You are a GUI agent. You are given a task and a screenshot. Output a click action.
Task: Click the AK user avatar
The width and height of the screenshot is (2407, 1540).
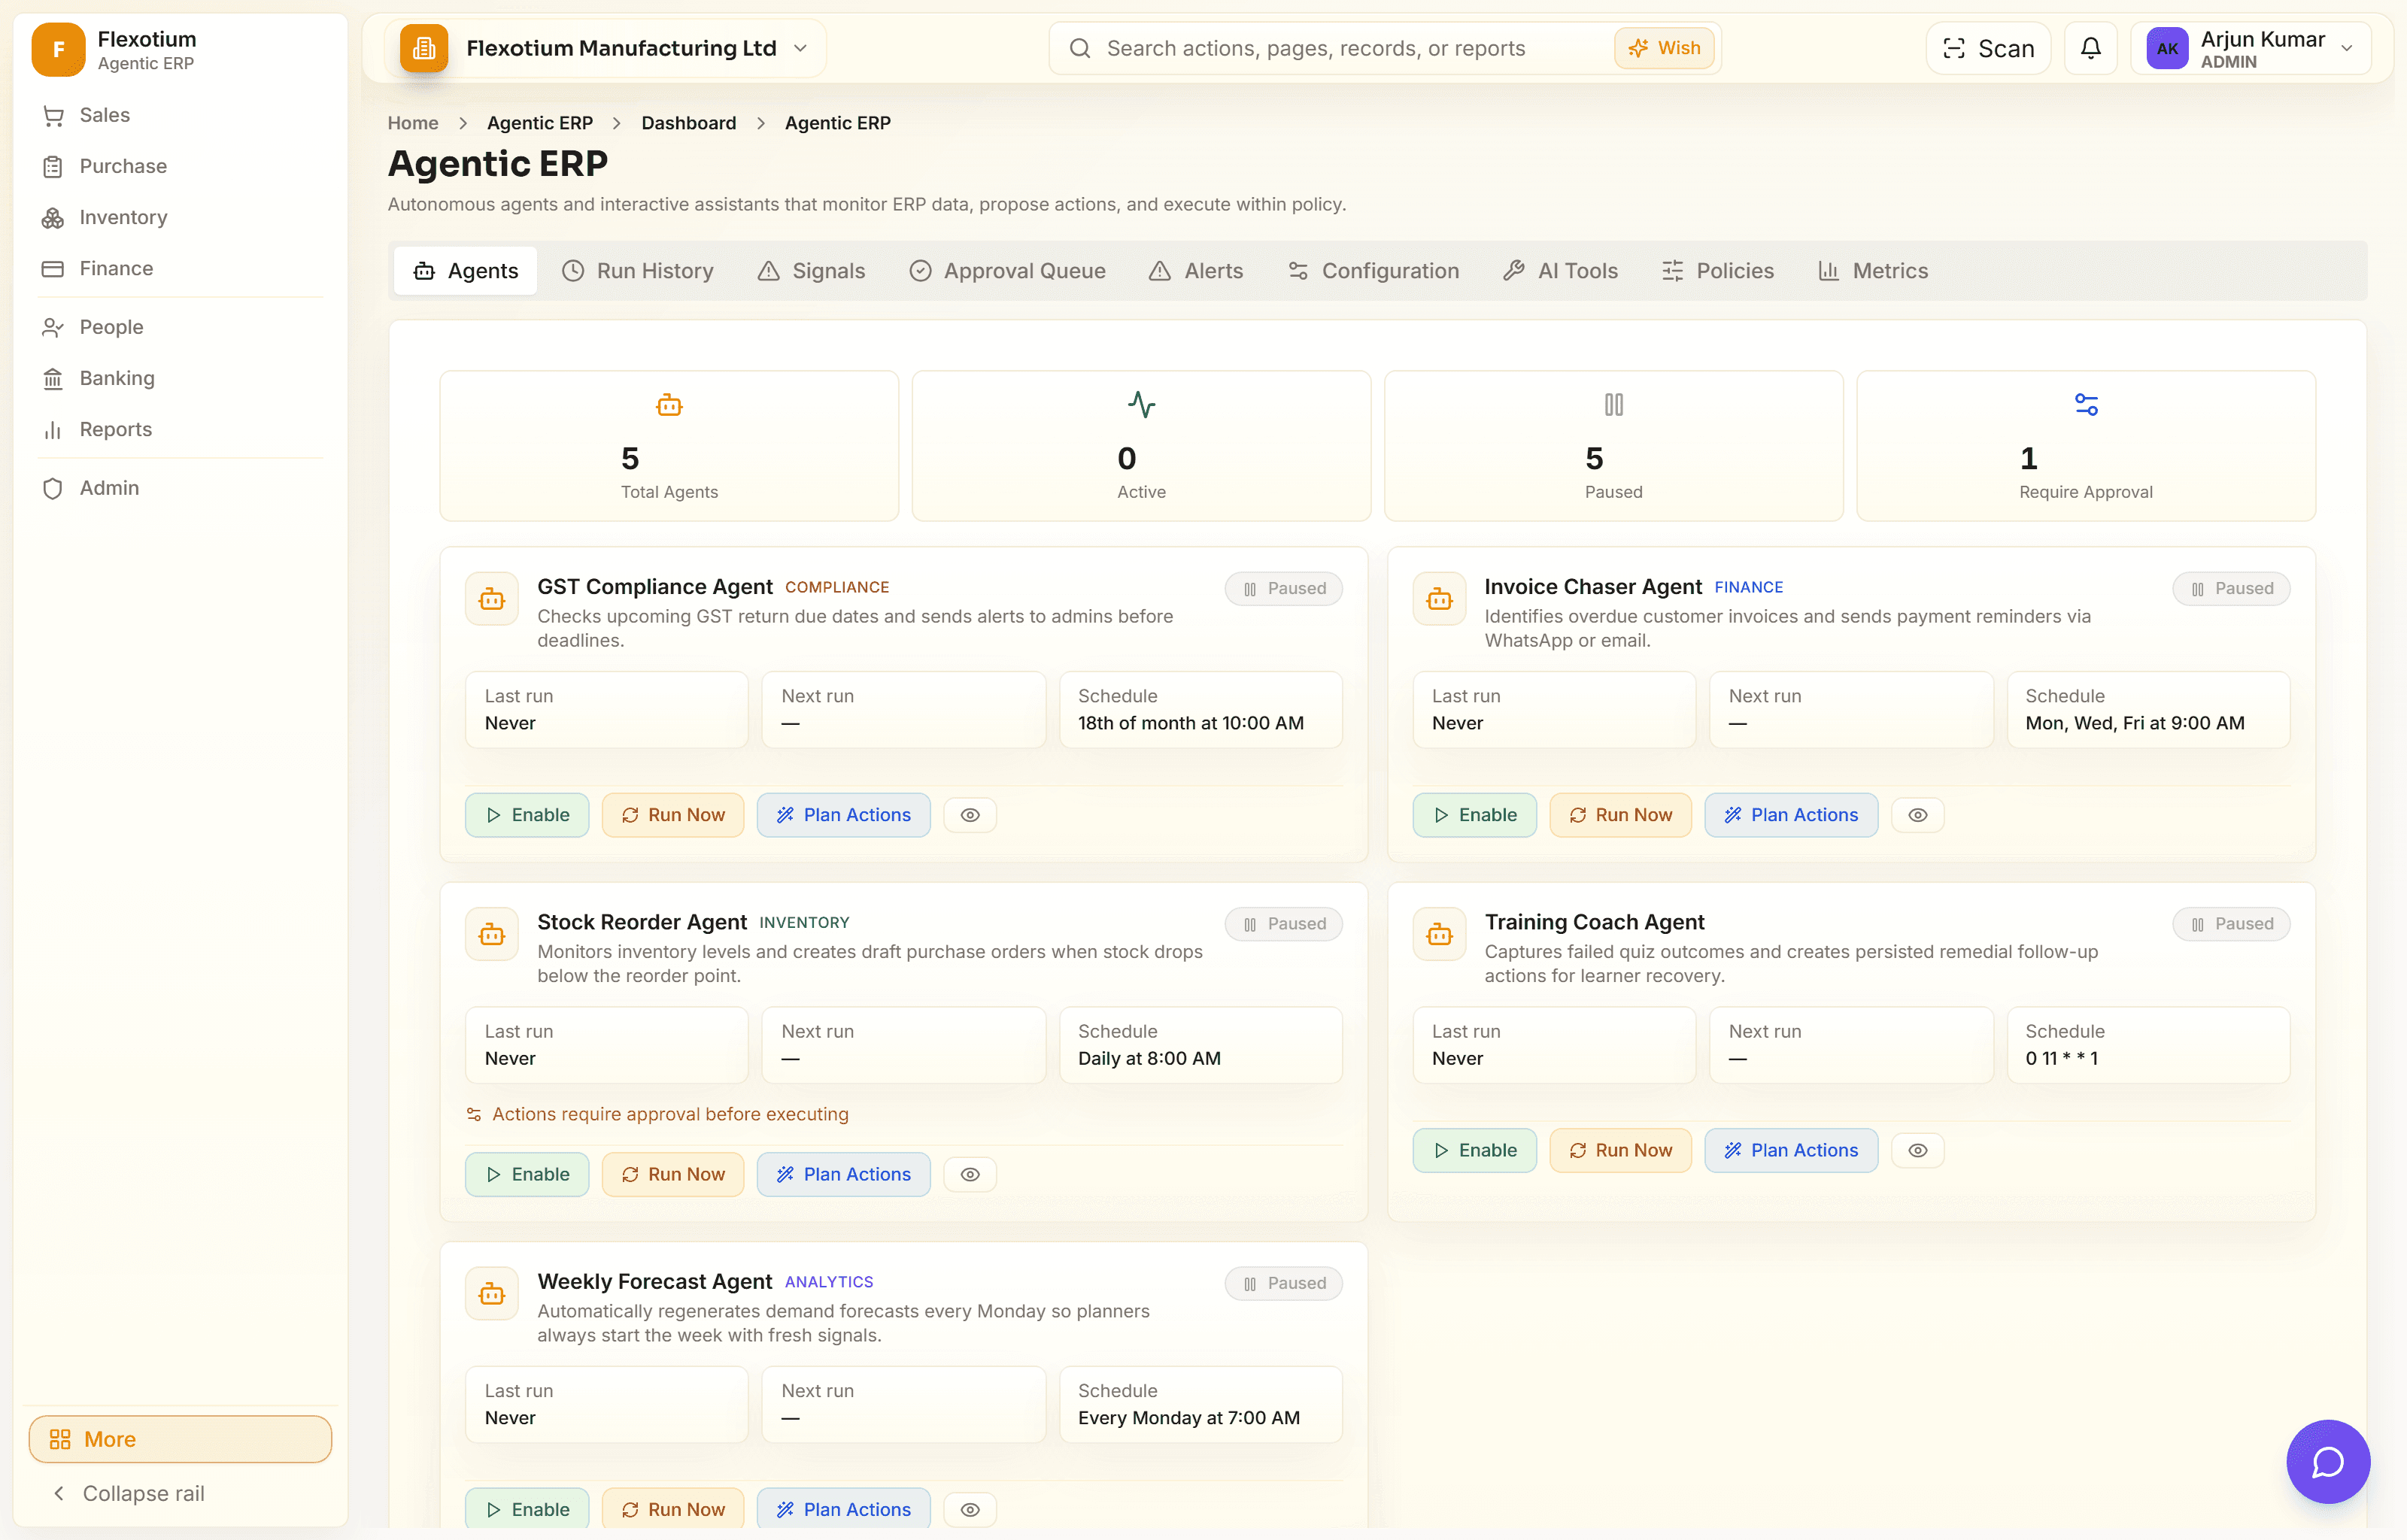[x=2167, y=48]
